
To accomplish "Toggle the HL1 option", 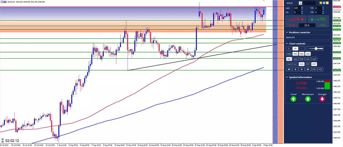I will pyautogui.click(x=295, y=64).
